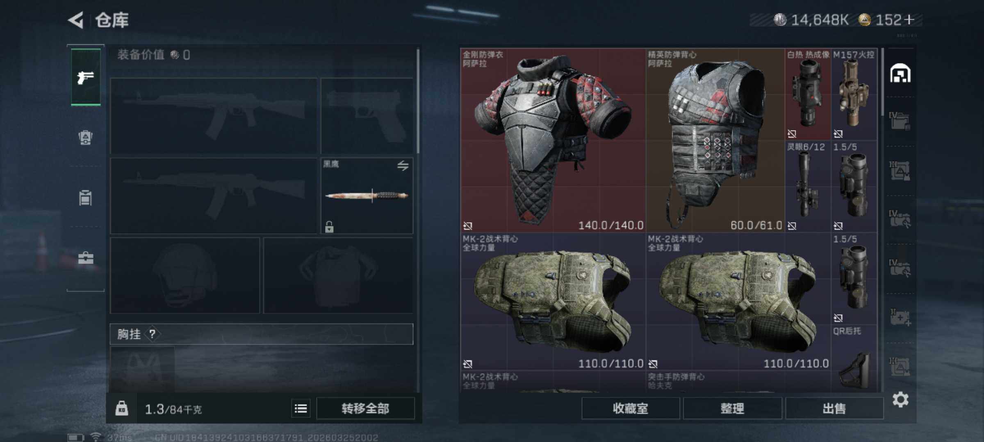This screenshot has height=442, width=984.
Task: Select the weapons loadout tab with pistol icon
Action: [86, 77]
